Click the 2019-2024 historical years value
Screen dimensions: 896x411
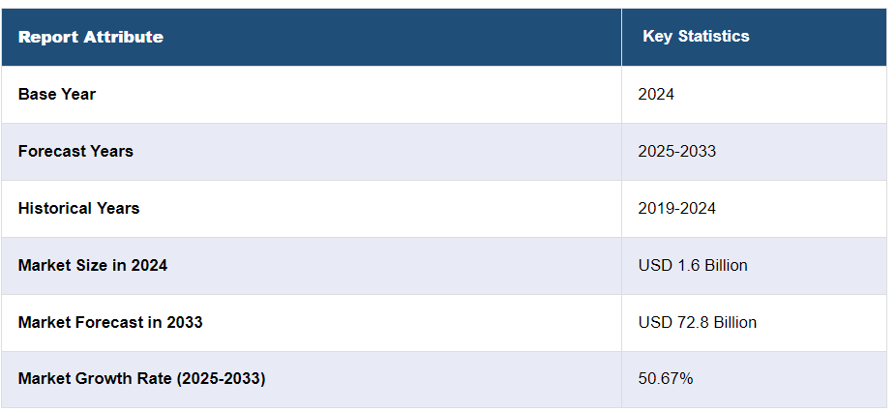676,208
